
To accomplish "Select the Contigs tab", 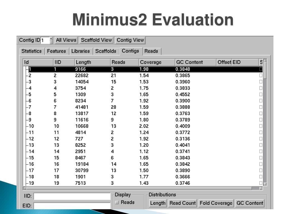I will tap(130, 51).
